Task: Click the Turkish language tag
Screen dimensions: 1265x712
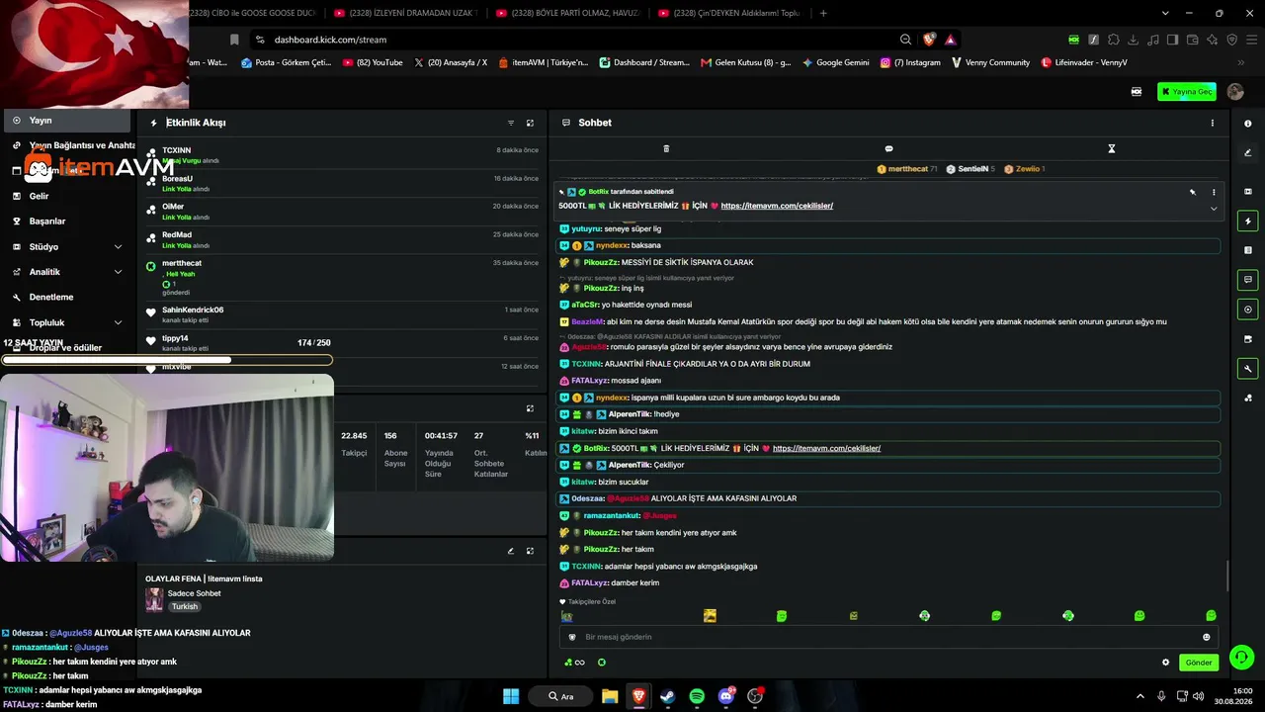Action: pos(185,607)
